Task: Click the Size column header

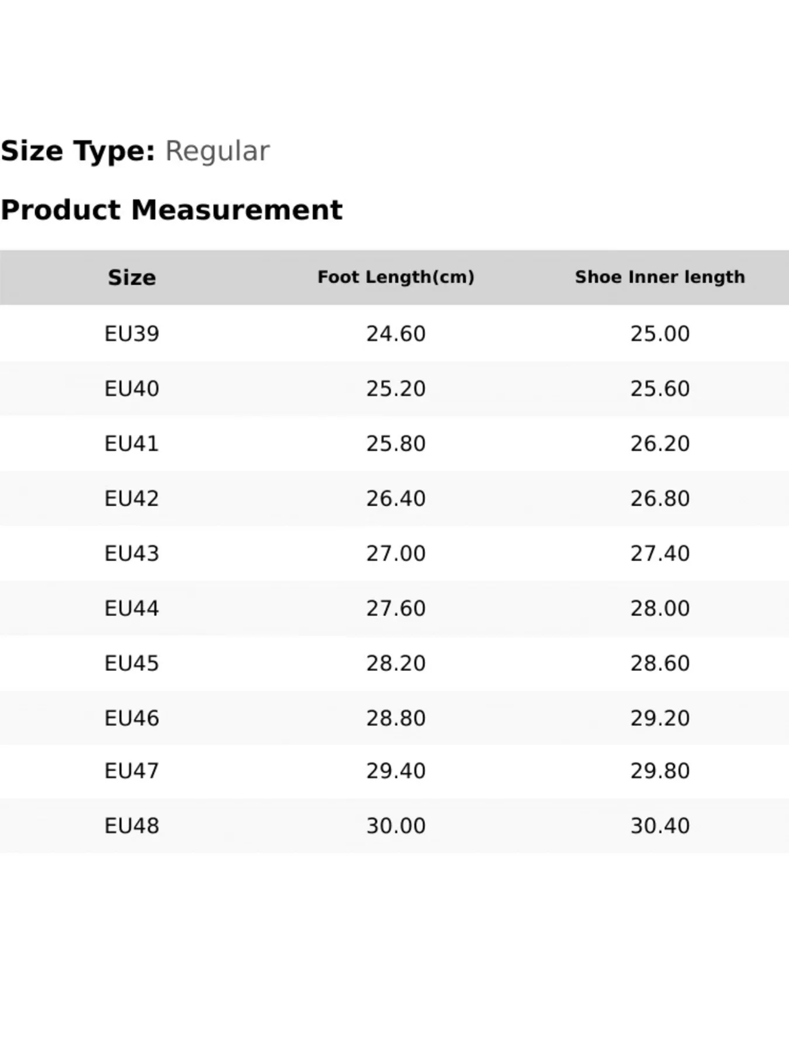Action: pyautogui.click(x=131, y=278)
